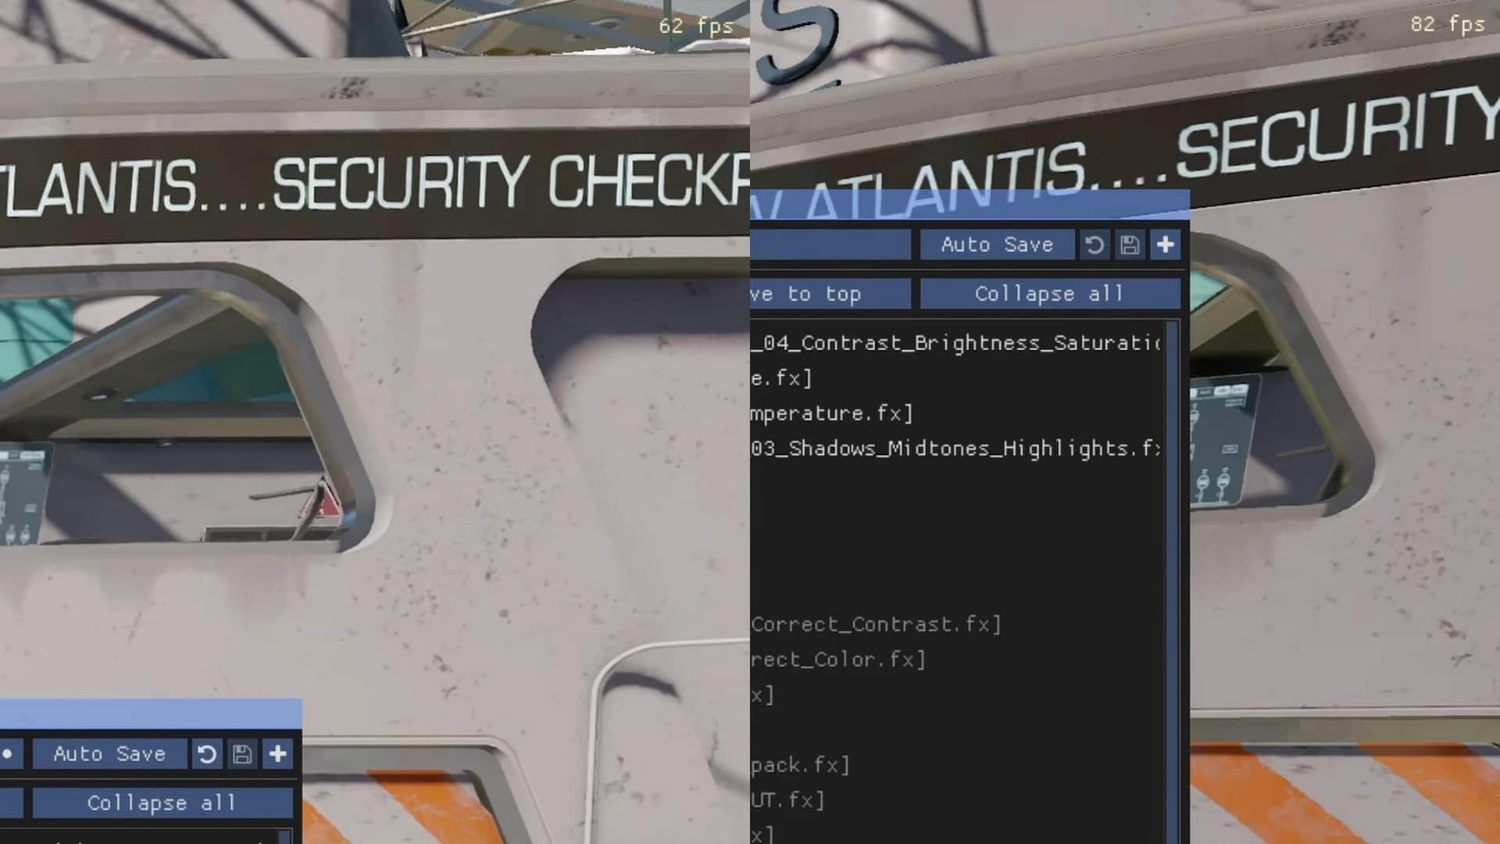Click the add (+) icon in right panel
The width and height of the screenshot is (1500, 844).
coord(1165,245)
